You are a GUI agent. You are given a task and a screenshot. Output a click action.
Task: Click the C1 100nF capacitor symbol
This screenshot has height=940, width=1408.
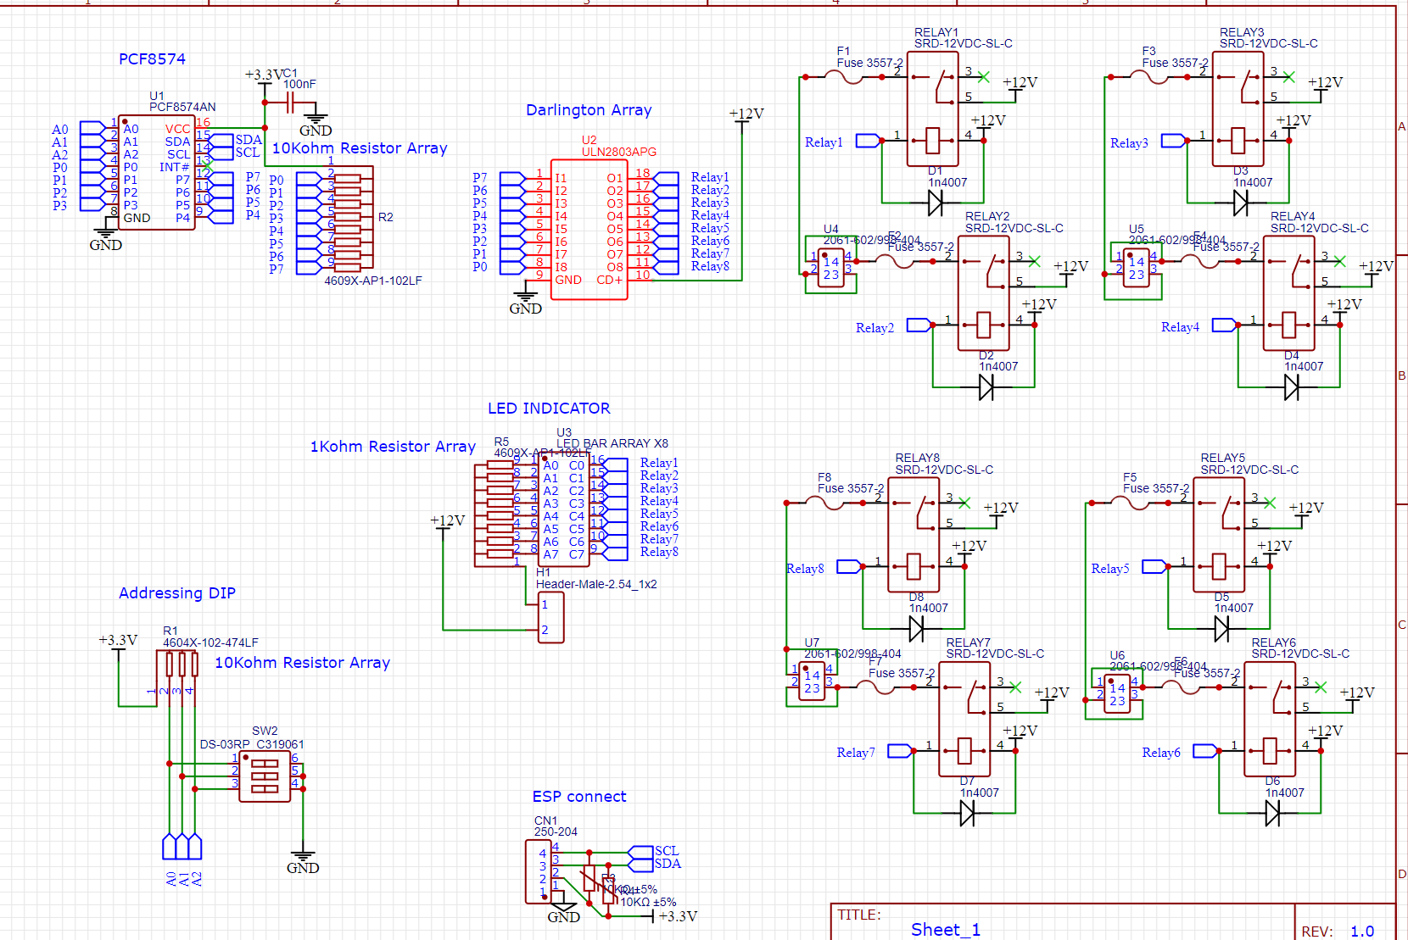click(290, 104)
